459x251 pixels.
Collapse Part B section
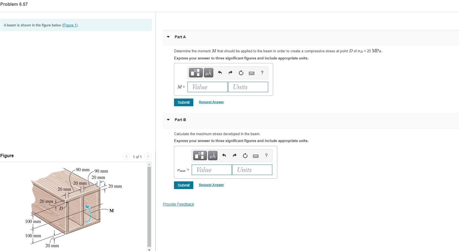point(168,120)
